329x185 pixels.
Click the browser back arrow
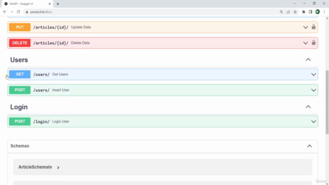tap(5, 12)
